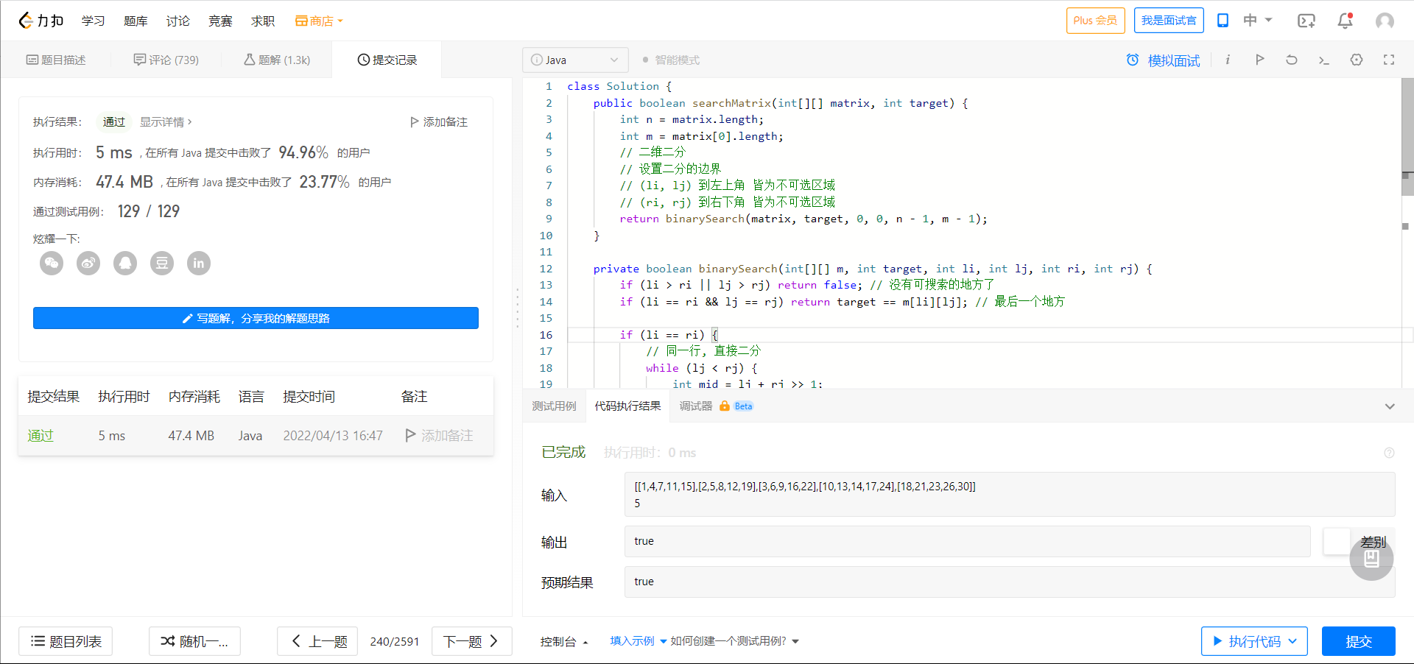Reset code with the undo arrow icon
This screenshot has height=664, width=1414.
[1292, 60]
